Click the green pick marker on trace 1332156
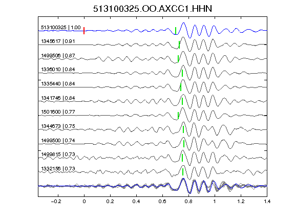Screen dimensions: 295x221 182,172
